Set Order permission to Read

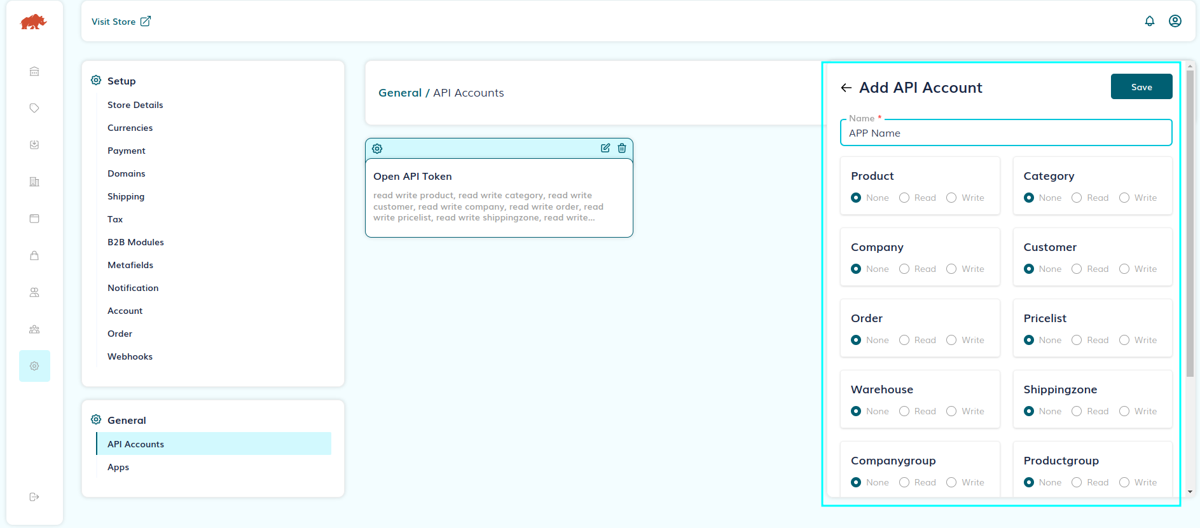904,340
